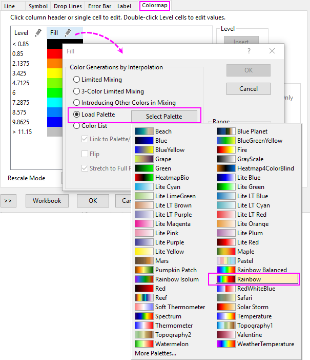Select 3-Color Limited Mixing option

coord(76,91)
